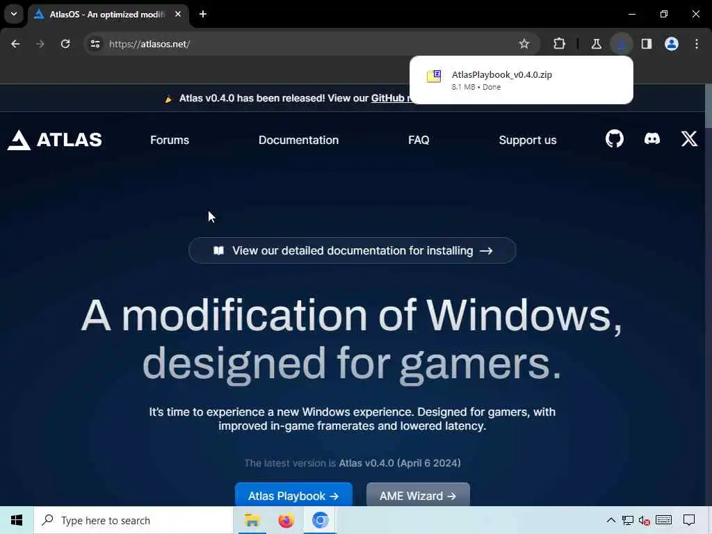Open the network status tray icon

click(x=628, y=520)
